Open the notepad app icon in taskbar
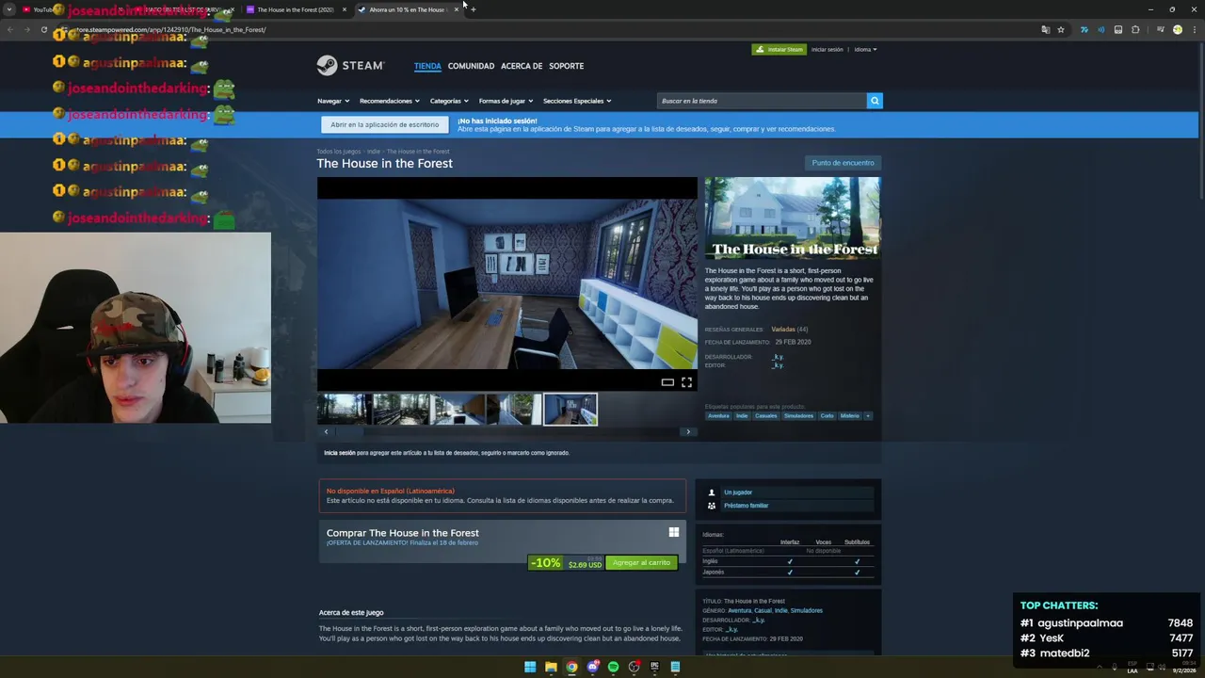 click(675, 667)
